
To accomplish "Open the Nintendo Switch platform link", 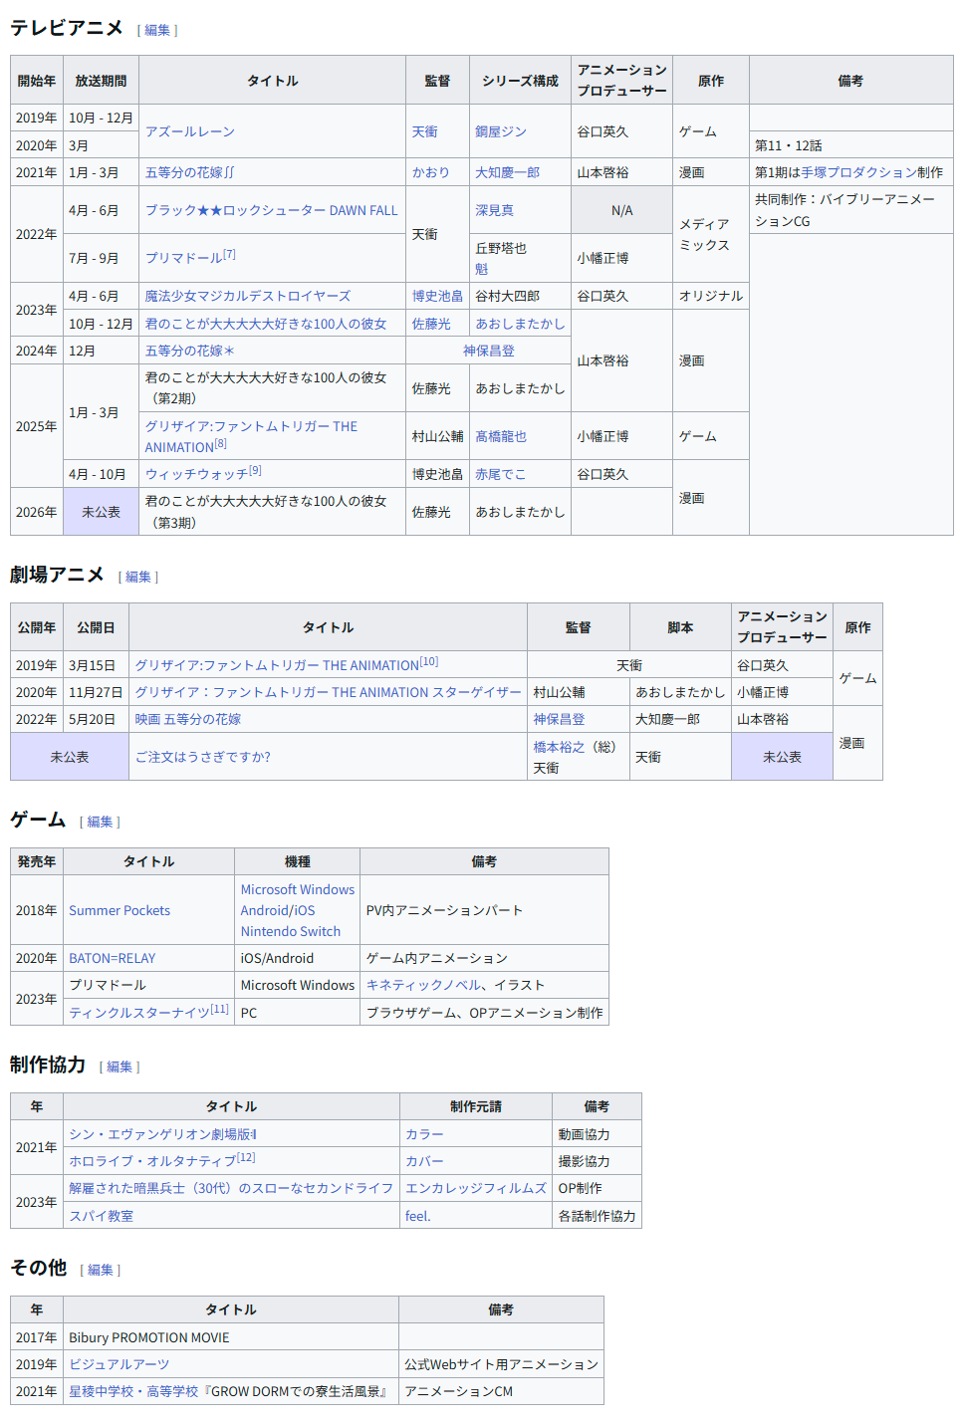I will [291, 931].
